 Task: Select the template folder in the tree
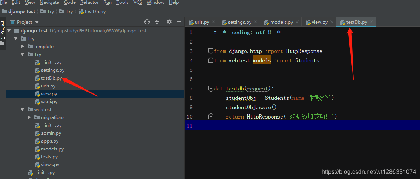coord(44,47)
